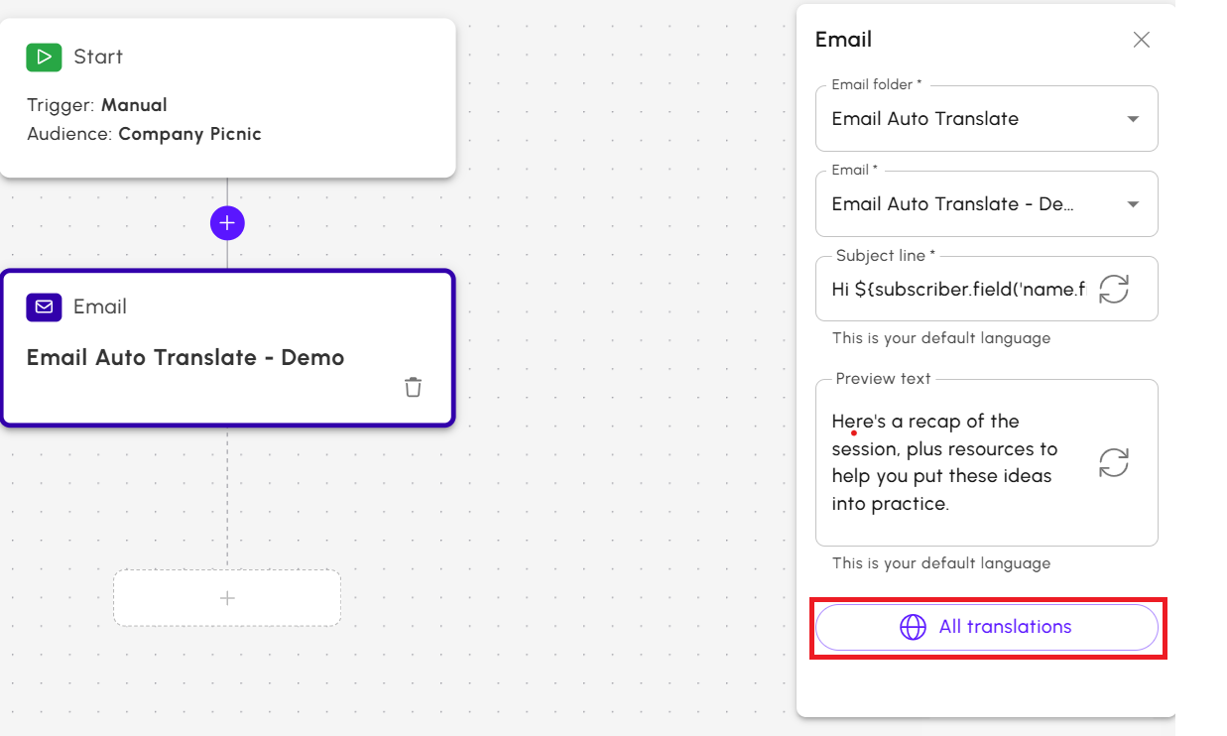Viewport: 1227px width, 736px height.
Task: Open the All translations button
Action: click(x=987, y=627)
